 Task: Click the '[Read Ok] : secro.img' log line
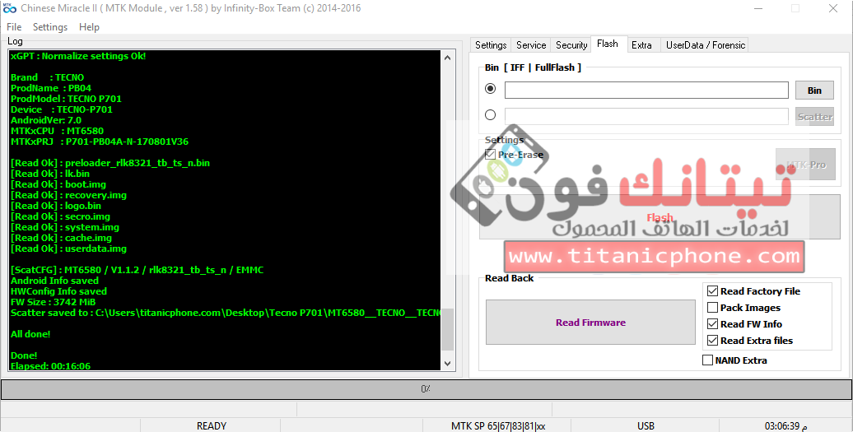tap(60, 216)
